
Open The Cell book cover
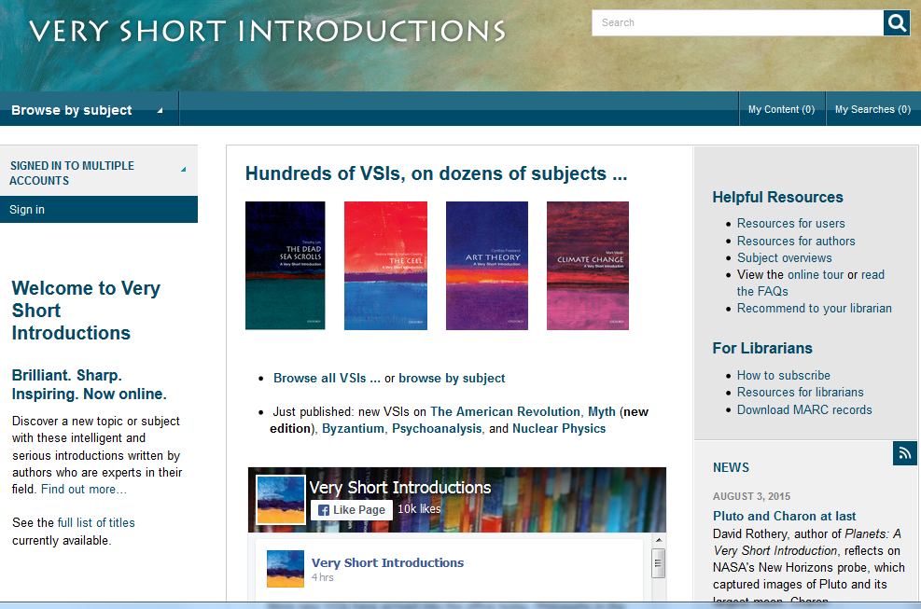[385, 266]
